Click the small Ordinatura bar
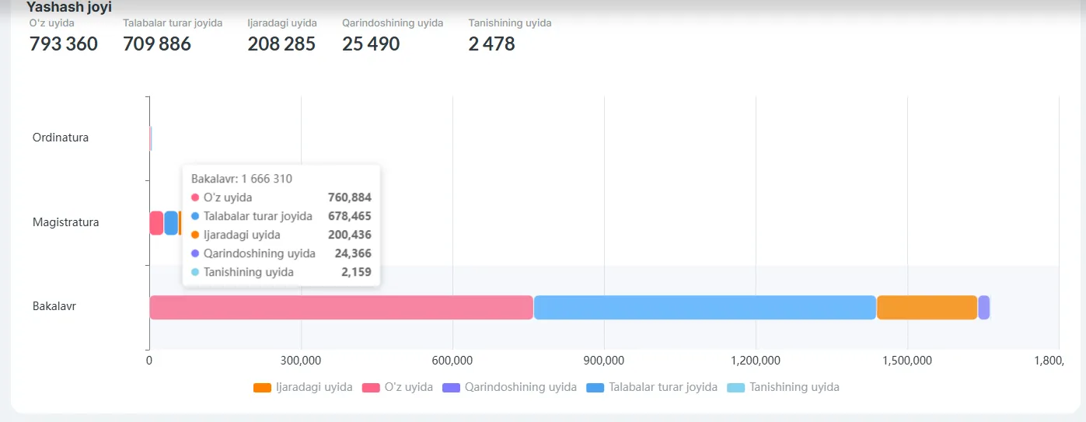The height and width of the screenshot is (422, 1086). click(151, 138)
